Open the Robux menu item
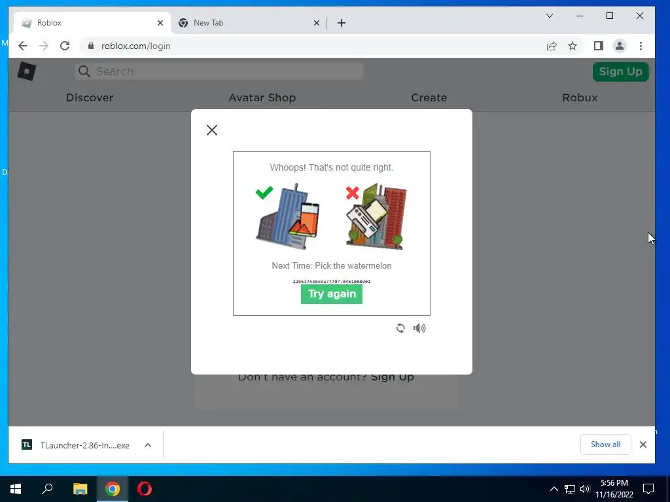This screenshot has height=502, width=670. coord(580,98)
